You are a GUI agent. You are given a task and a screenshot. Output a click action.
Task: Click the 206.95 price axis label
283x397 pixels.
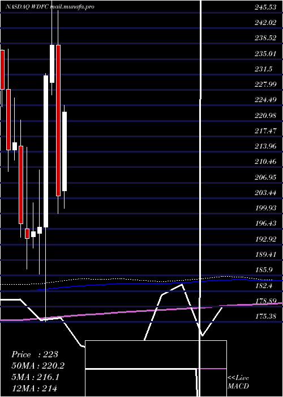265,177
